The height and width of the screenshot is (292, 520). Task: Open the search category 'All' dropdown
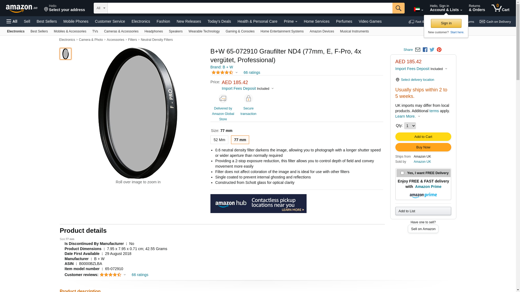click(100, 8)
